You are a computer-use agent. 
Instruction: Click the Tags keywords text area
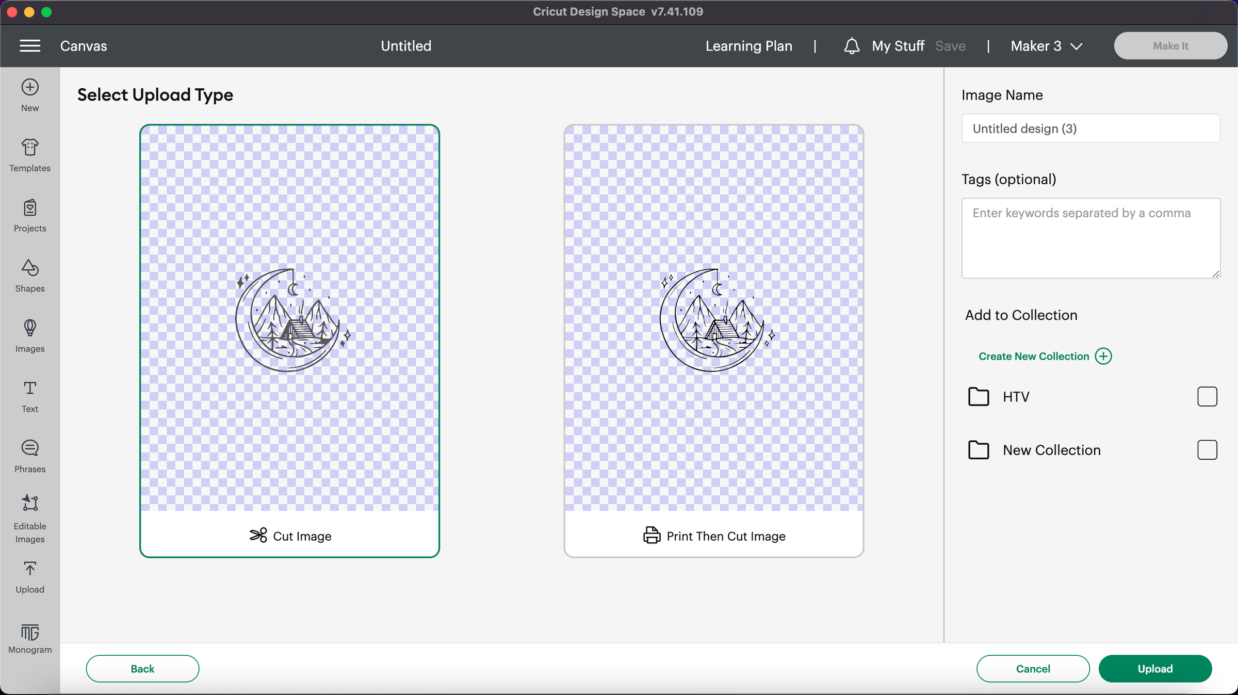[x=1090, y=238]
